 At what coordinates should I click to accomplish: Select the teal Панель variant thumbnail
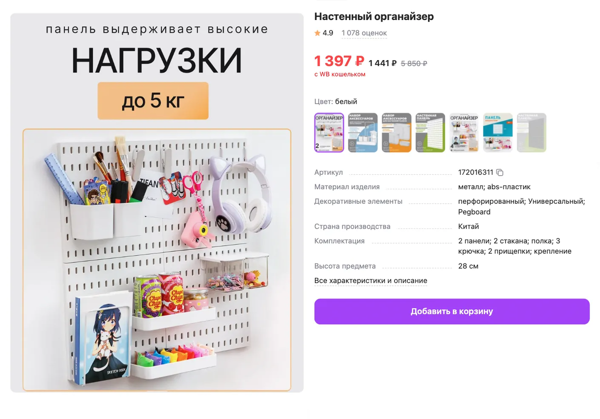pos(497,133)
